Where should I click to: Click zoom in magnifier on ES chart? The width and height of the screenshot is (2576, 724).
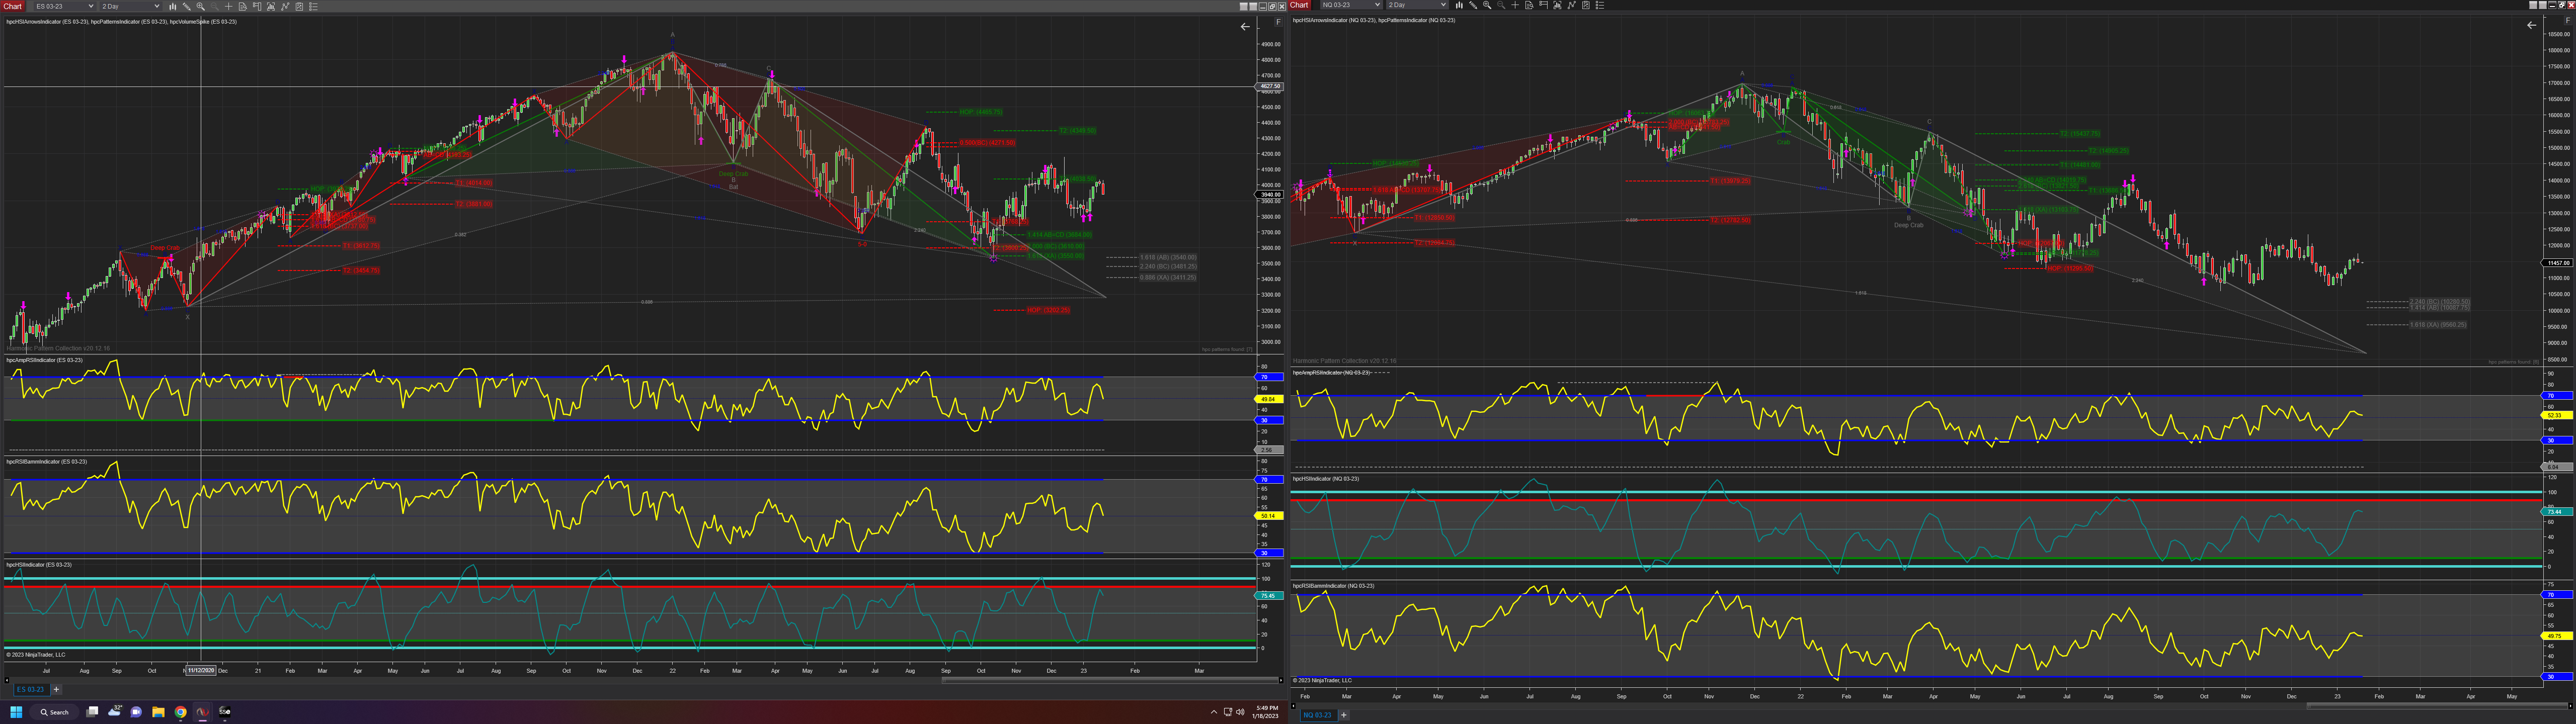pos(201,6)
